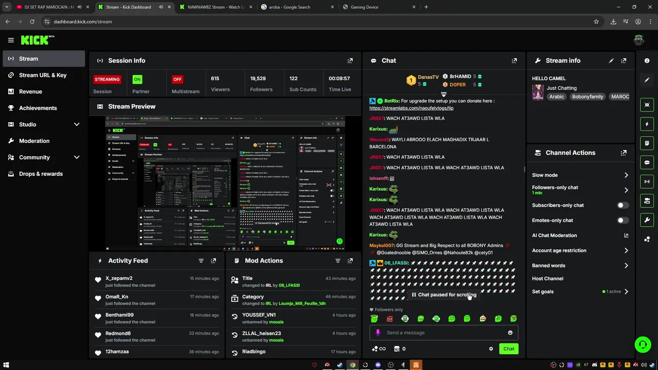The image size is (658, 370).
Task: Pop out the Activity Feed panel
Action: pos(213,261)
